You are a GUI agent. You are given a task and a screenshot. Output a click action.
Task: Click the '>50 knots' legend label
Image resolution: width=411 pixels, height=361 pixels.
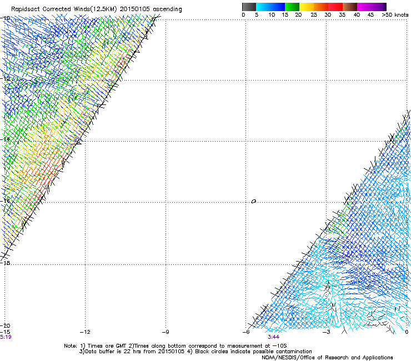click(x=395, y=15)
